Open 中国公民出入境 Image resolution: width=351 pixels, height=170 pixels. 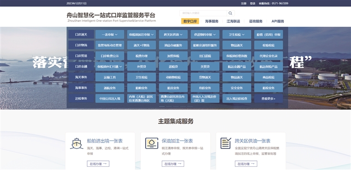(x=110, y=98)
